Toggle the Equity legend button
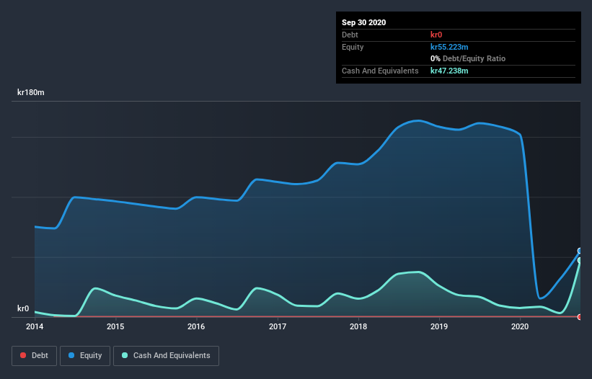The image size is (592, 379). [85, 356]
